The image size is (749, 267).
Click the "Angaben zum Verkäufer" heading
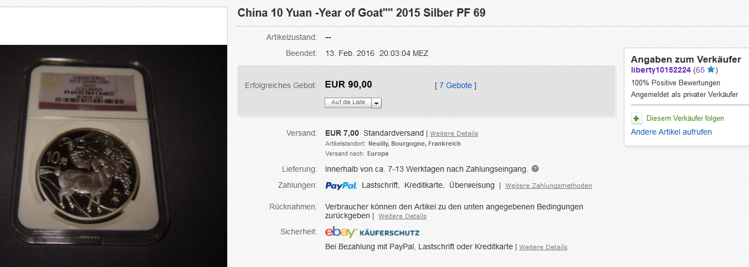pyautogui.click(x=685, y=59)
